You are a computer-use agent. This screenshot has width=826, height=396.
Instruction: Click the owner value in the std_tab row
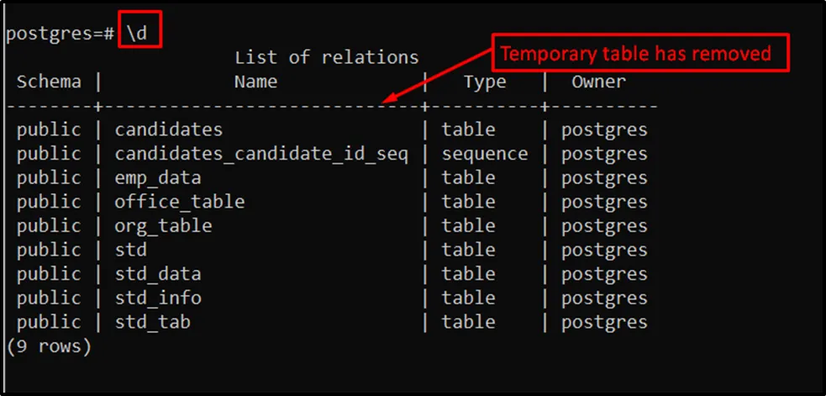pos(604,322)
